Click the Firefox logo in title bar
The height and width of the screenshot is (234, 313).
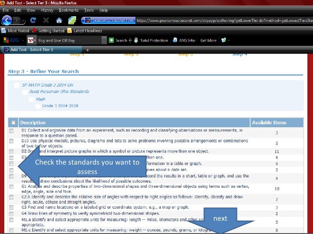3,3
